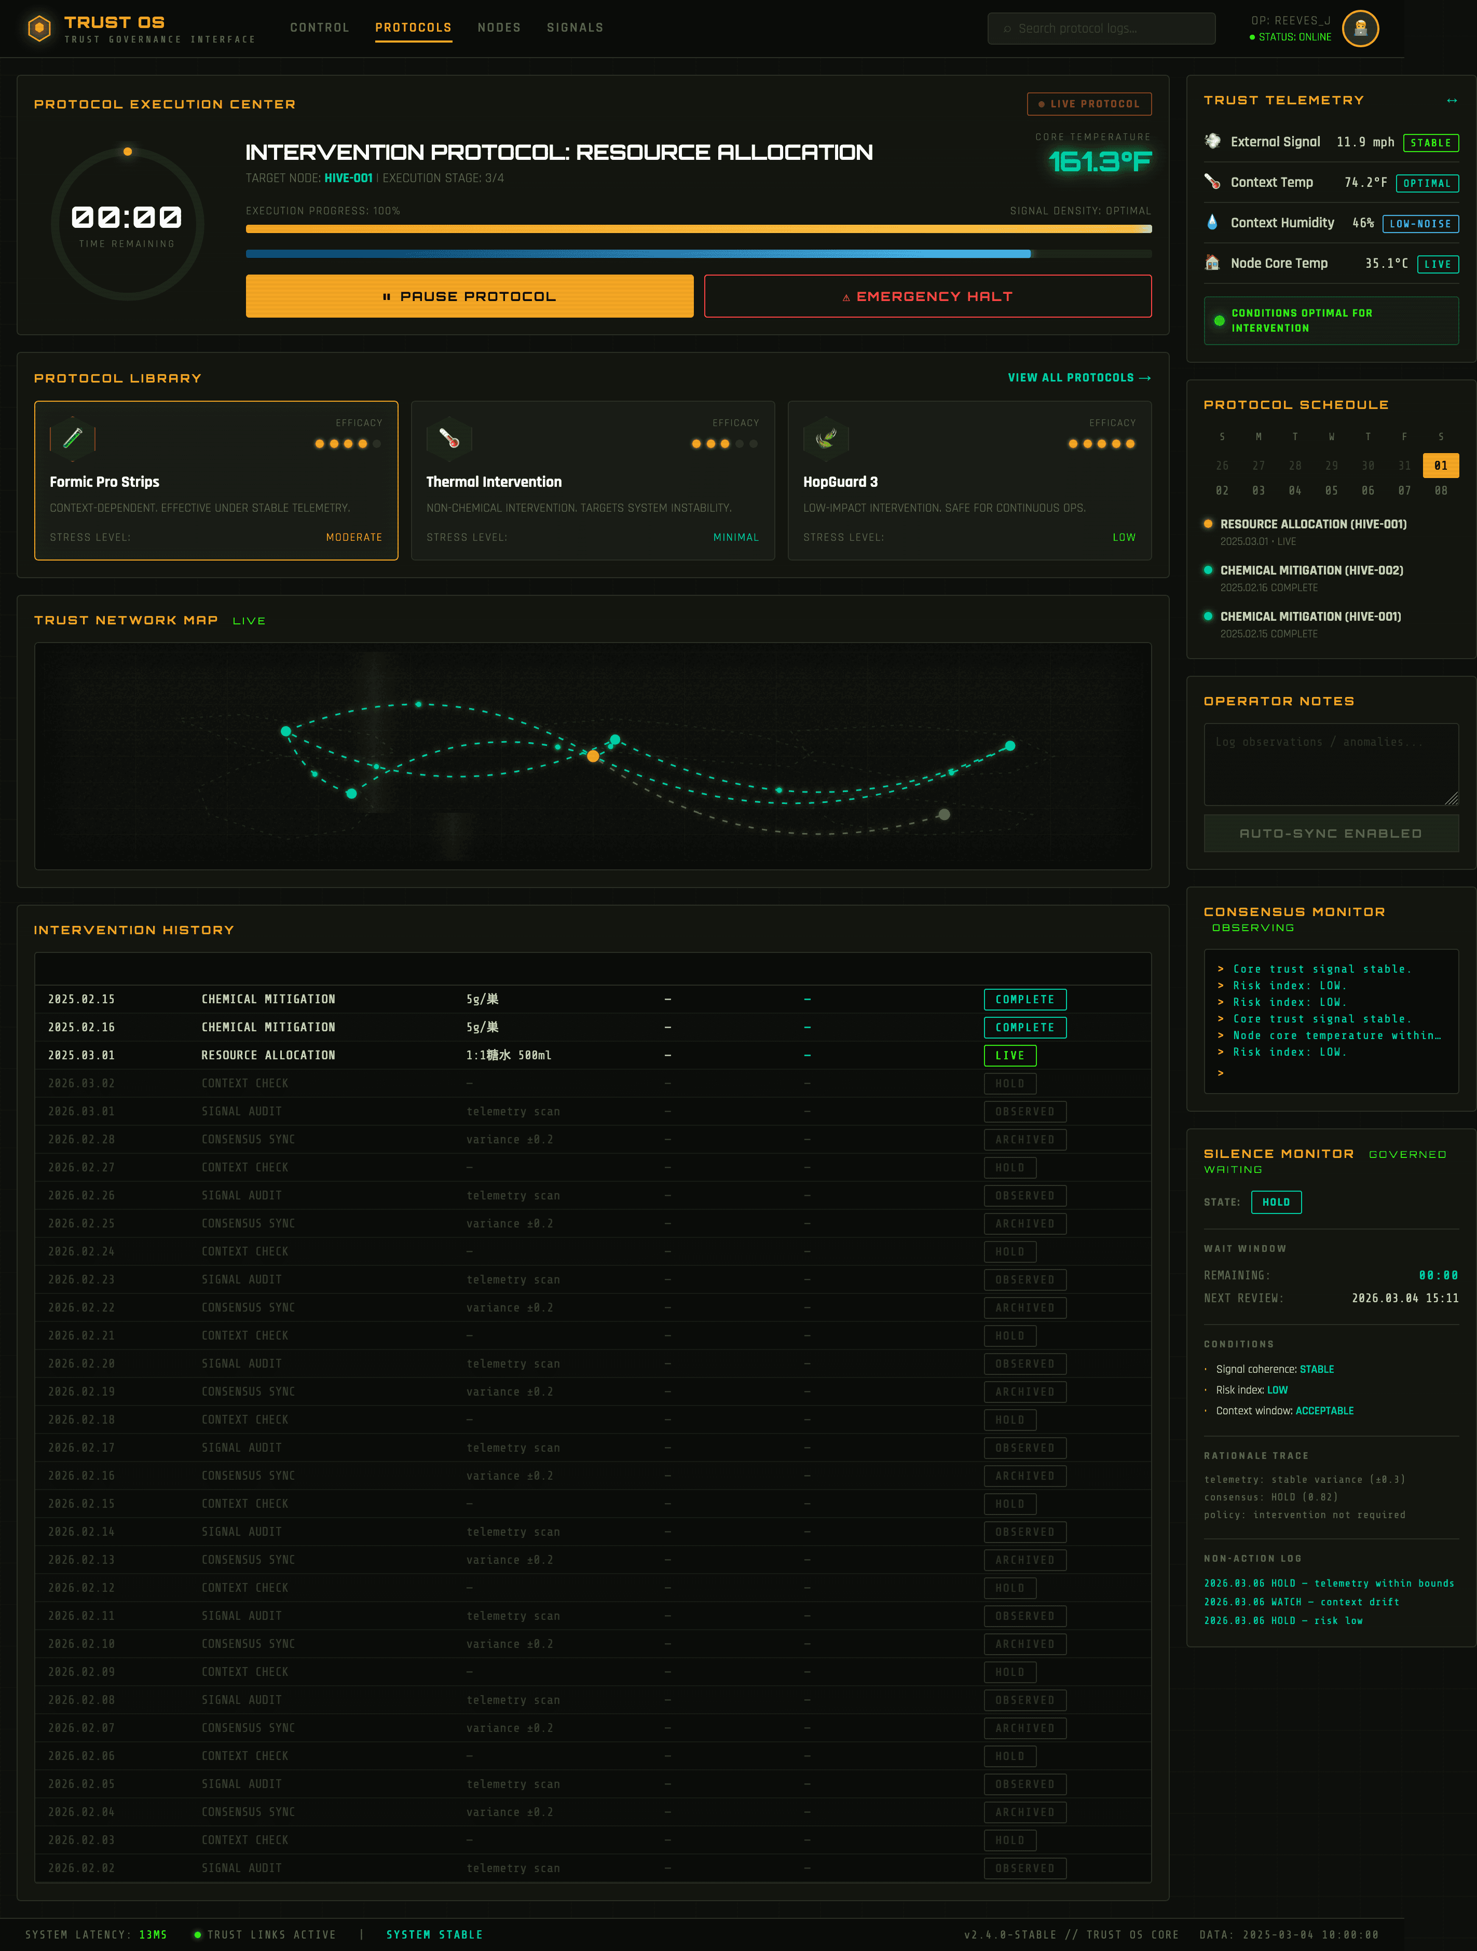Click the Node Core Temp house icon

tap(1212, 263)
